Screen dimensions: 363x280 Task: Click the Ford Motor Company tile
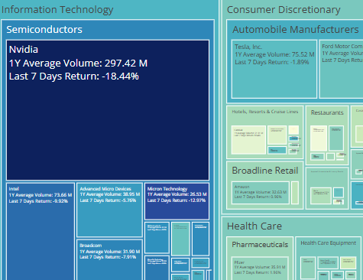coord(342,69)
